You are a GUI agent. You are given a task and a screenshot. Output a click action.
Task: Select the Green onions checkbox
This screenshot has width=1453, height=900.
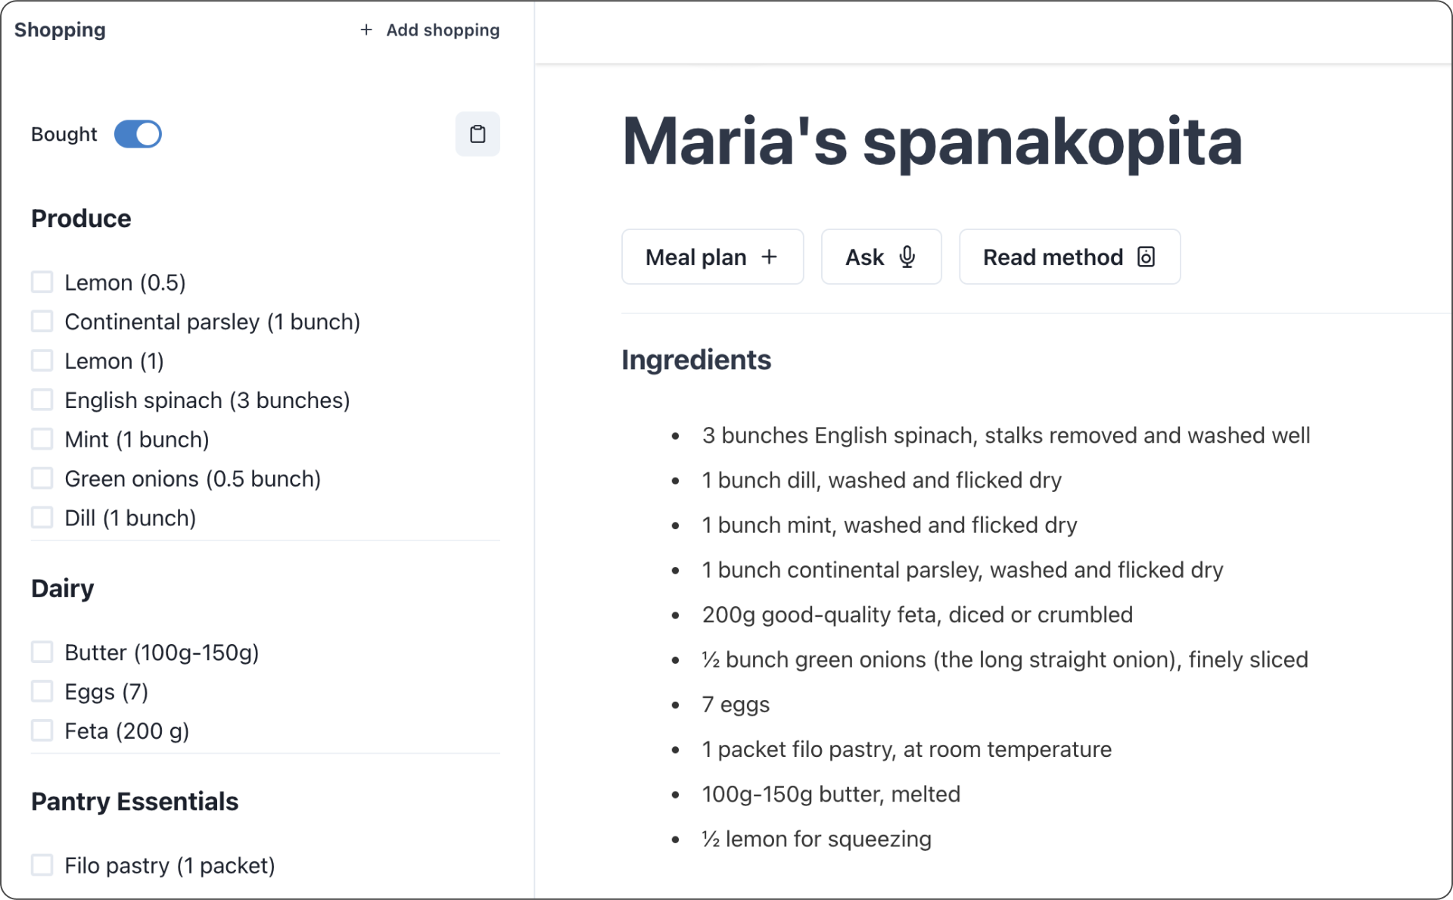42,478
